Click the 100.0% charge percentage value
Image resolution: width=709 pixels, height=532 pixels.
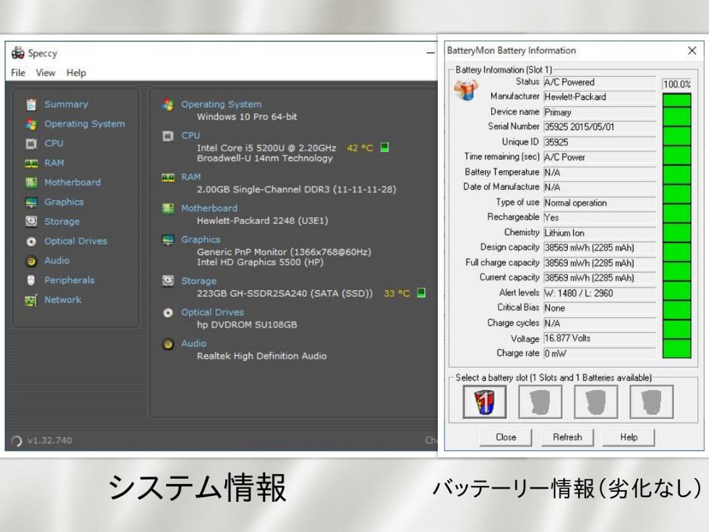coord(676,85)
